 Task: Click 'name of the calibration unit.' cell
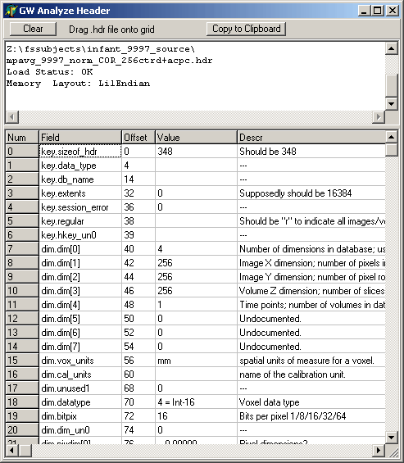point(311,374)
